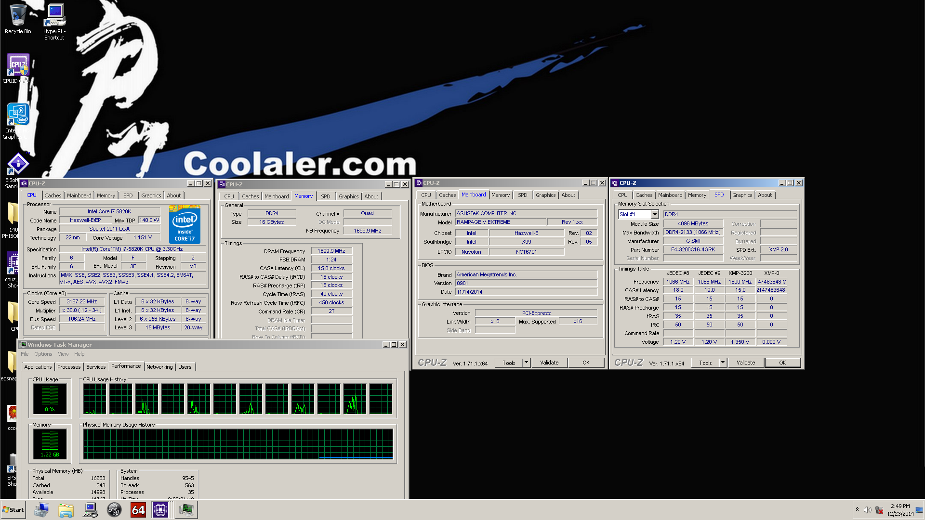Click the CPU-Z icon in first window title bar

click(24, 183)
